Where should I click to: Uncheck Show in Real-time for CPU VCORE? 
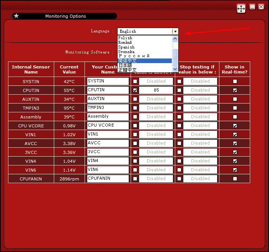[x=235, y=125]
